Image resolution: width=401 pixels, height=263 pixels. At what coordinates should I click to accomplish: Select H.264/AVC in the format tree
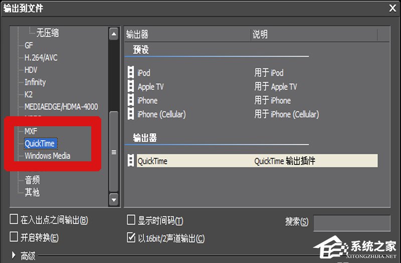click(41, 58)
